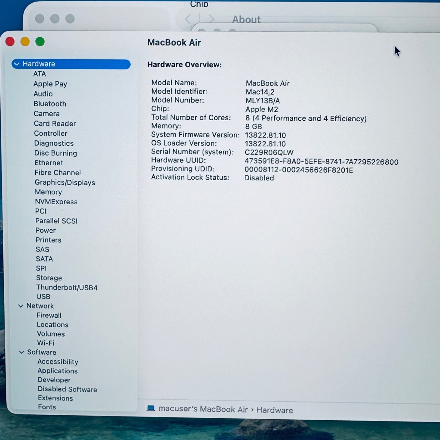This screenshot has width=440, height=440.
Task: Open the Firewall section under Network
Action: click(x=49, y=315)
